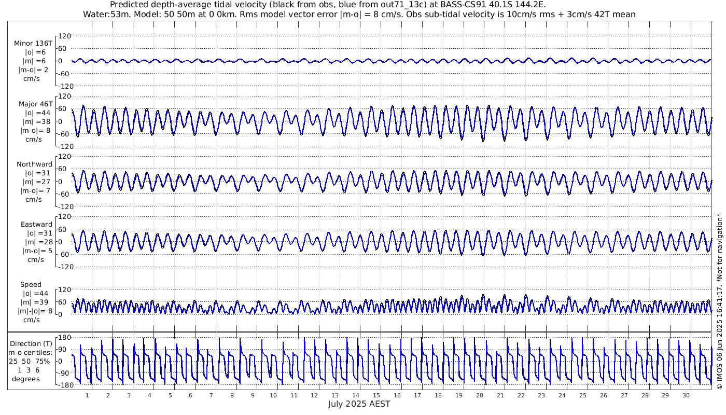The image size is (726, 415).
Task: Click the '|m|-|o|= 8' Speed statistic
Action: point(35,311)
